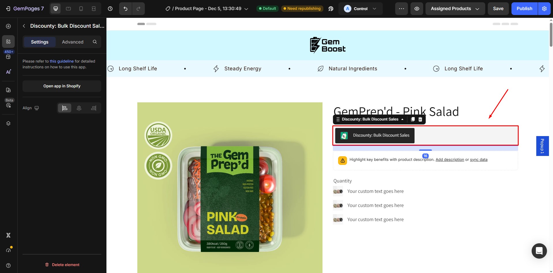This screenshot has height=273, width=553.
Task: Click the undo arrow icon
Action: [x=125, y=9]
